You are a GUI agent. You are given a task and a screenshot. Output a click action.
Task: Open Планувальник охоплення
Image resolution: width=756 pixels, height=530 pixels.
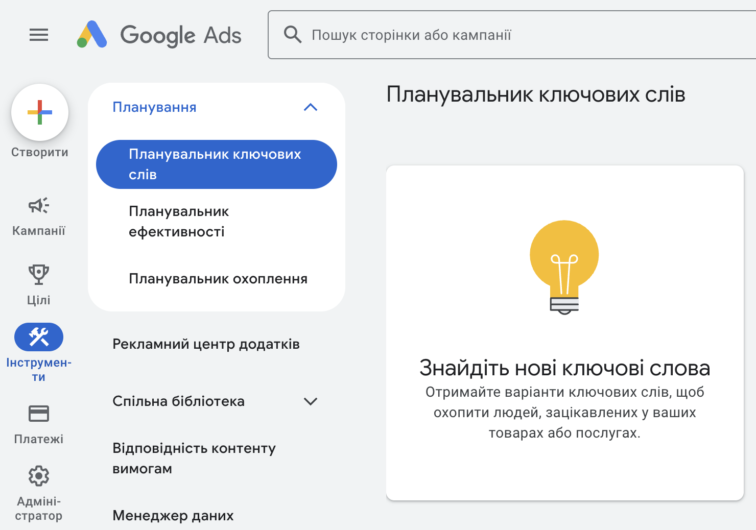click(218, 279)
